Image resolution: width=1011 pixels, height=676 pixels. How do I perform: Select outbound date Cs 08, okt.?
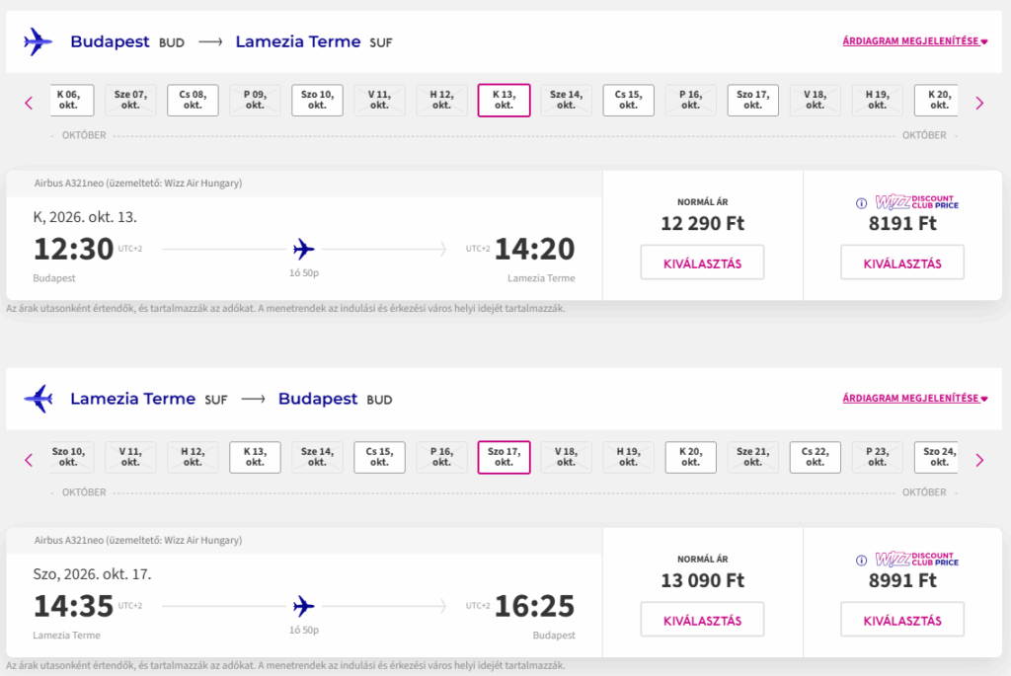(x=193, y=100)
